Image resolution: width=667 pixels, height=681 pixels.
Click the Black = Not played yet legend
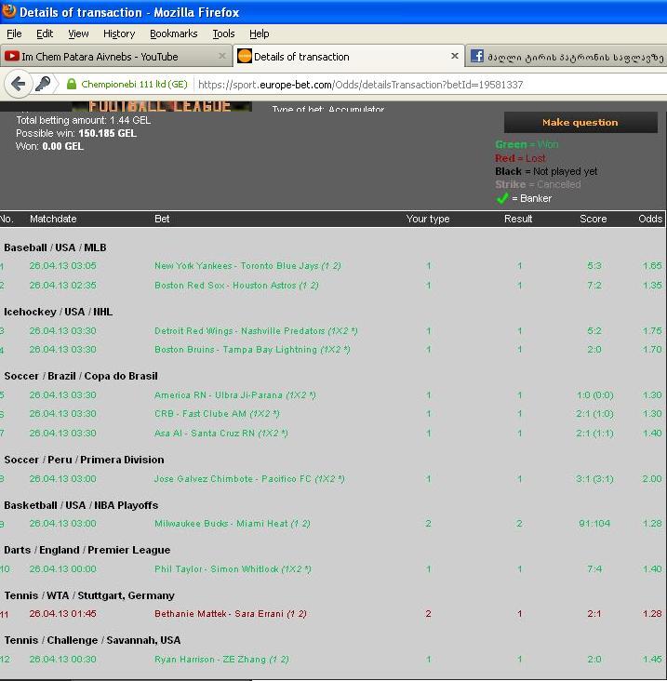click(x=546, y=171)
